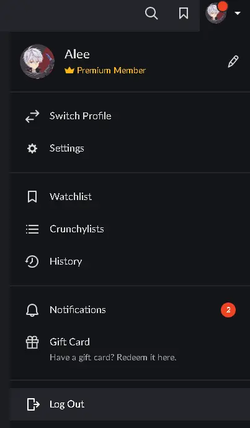Screen dimensions: 250x428
Task: Click the Crunchylists list icon
Action: [x=32, y=229]
